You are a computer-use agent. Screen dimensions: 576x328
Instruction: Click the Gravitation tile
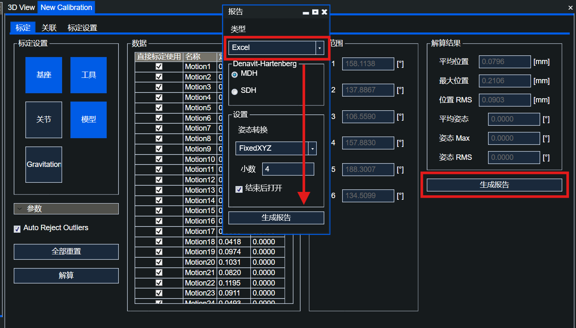tap(44, 164)
